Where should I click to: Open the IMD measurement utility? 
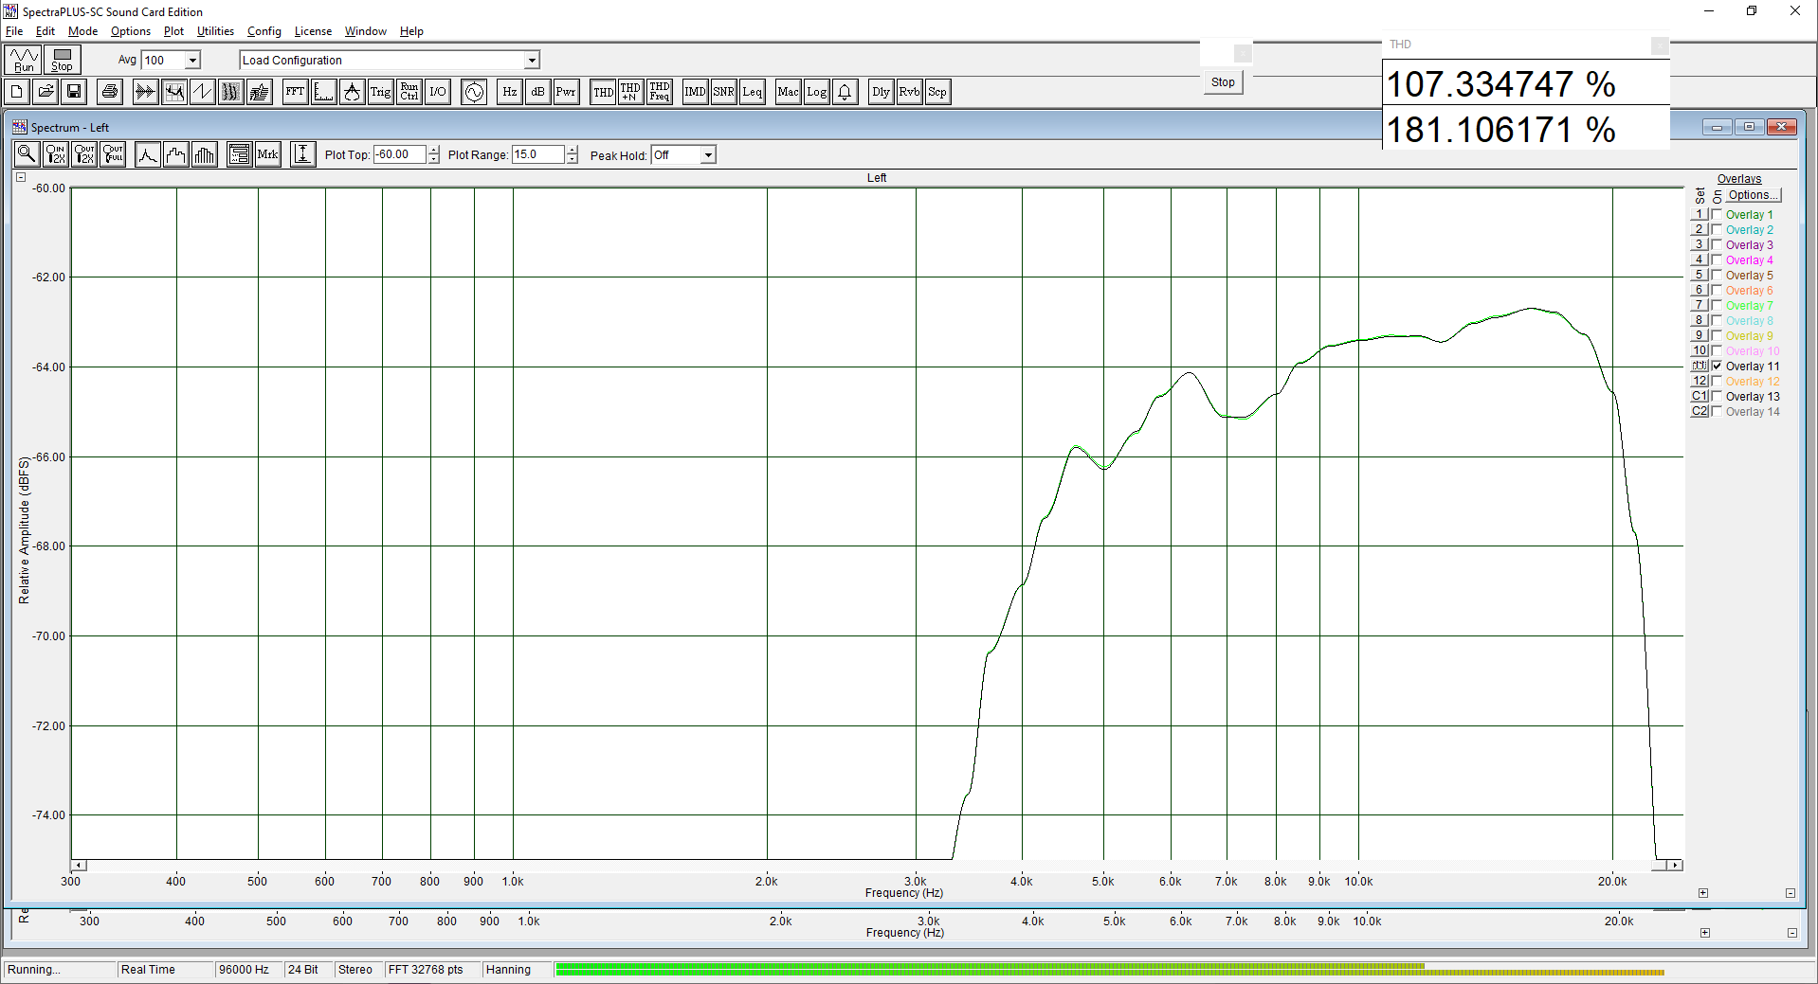(x=695, y=92)
